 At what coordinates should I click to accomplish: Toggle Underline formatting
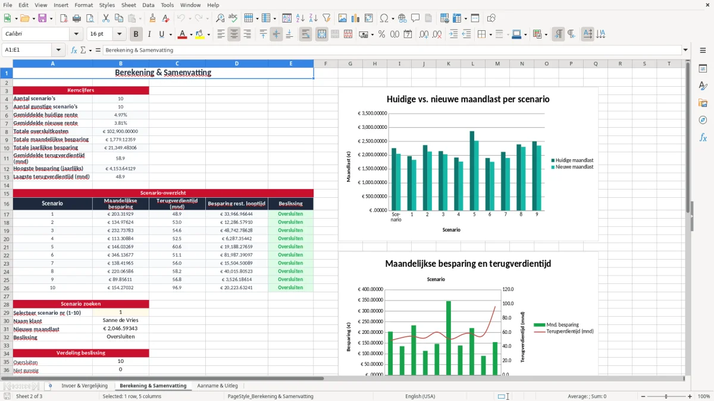tap(162, 34)
